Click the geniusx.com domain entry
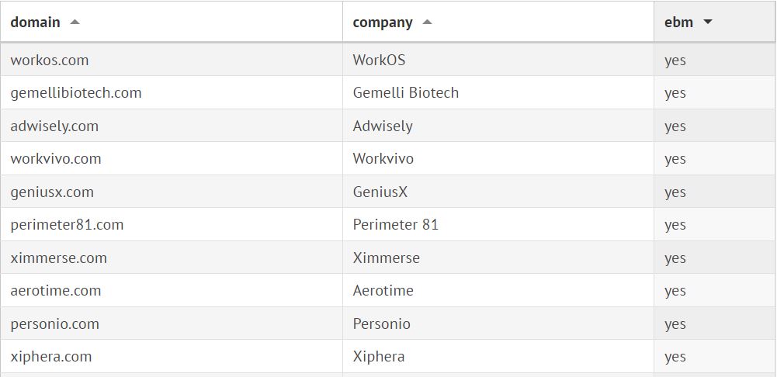This screenshot has width=777, height=377. (52, 192)
